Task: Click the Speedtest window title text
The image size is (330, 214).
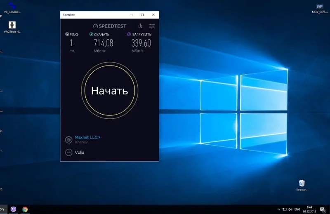Action: (69, 15)
